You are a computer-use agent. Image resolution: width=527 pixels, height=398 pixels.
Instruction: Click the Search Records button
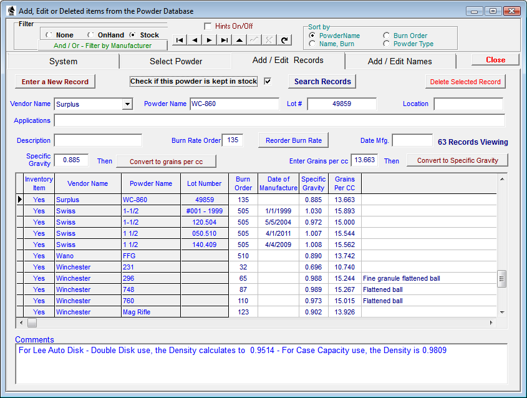322,81
